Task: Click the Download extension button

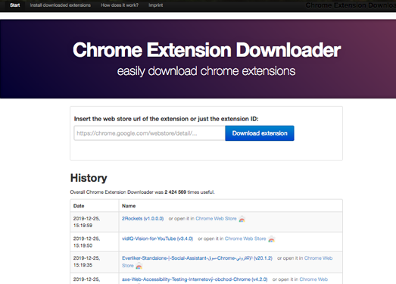Action: point(260,133)
